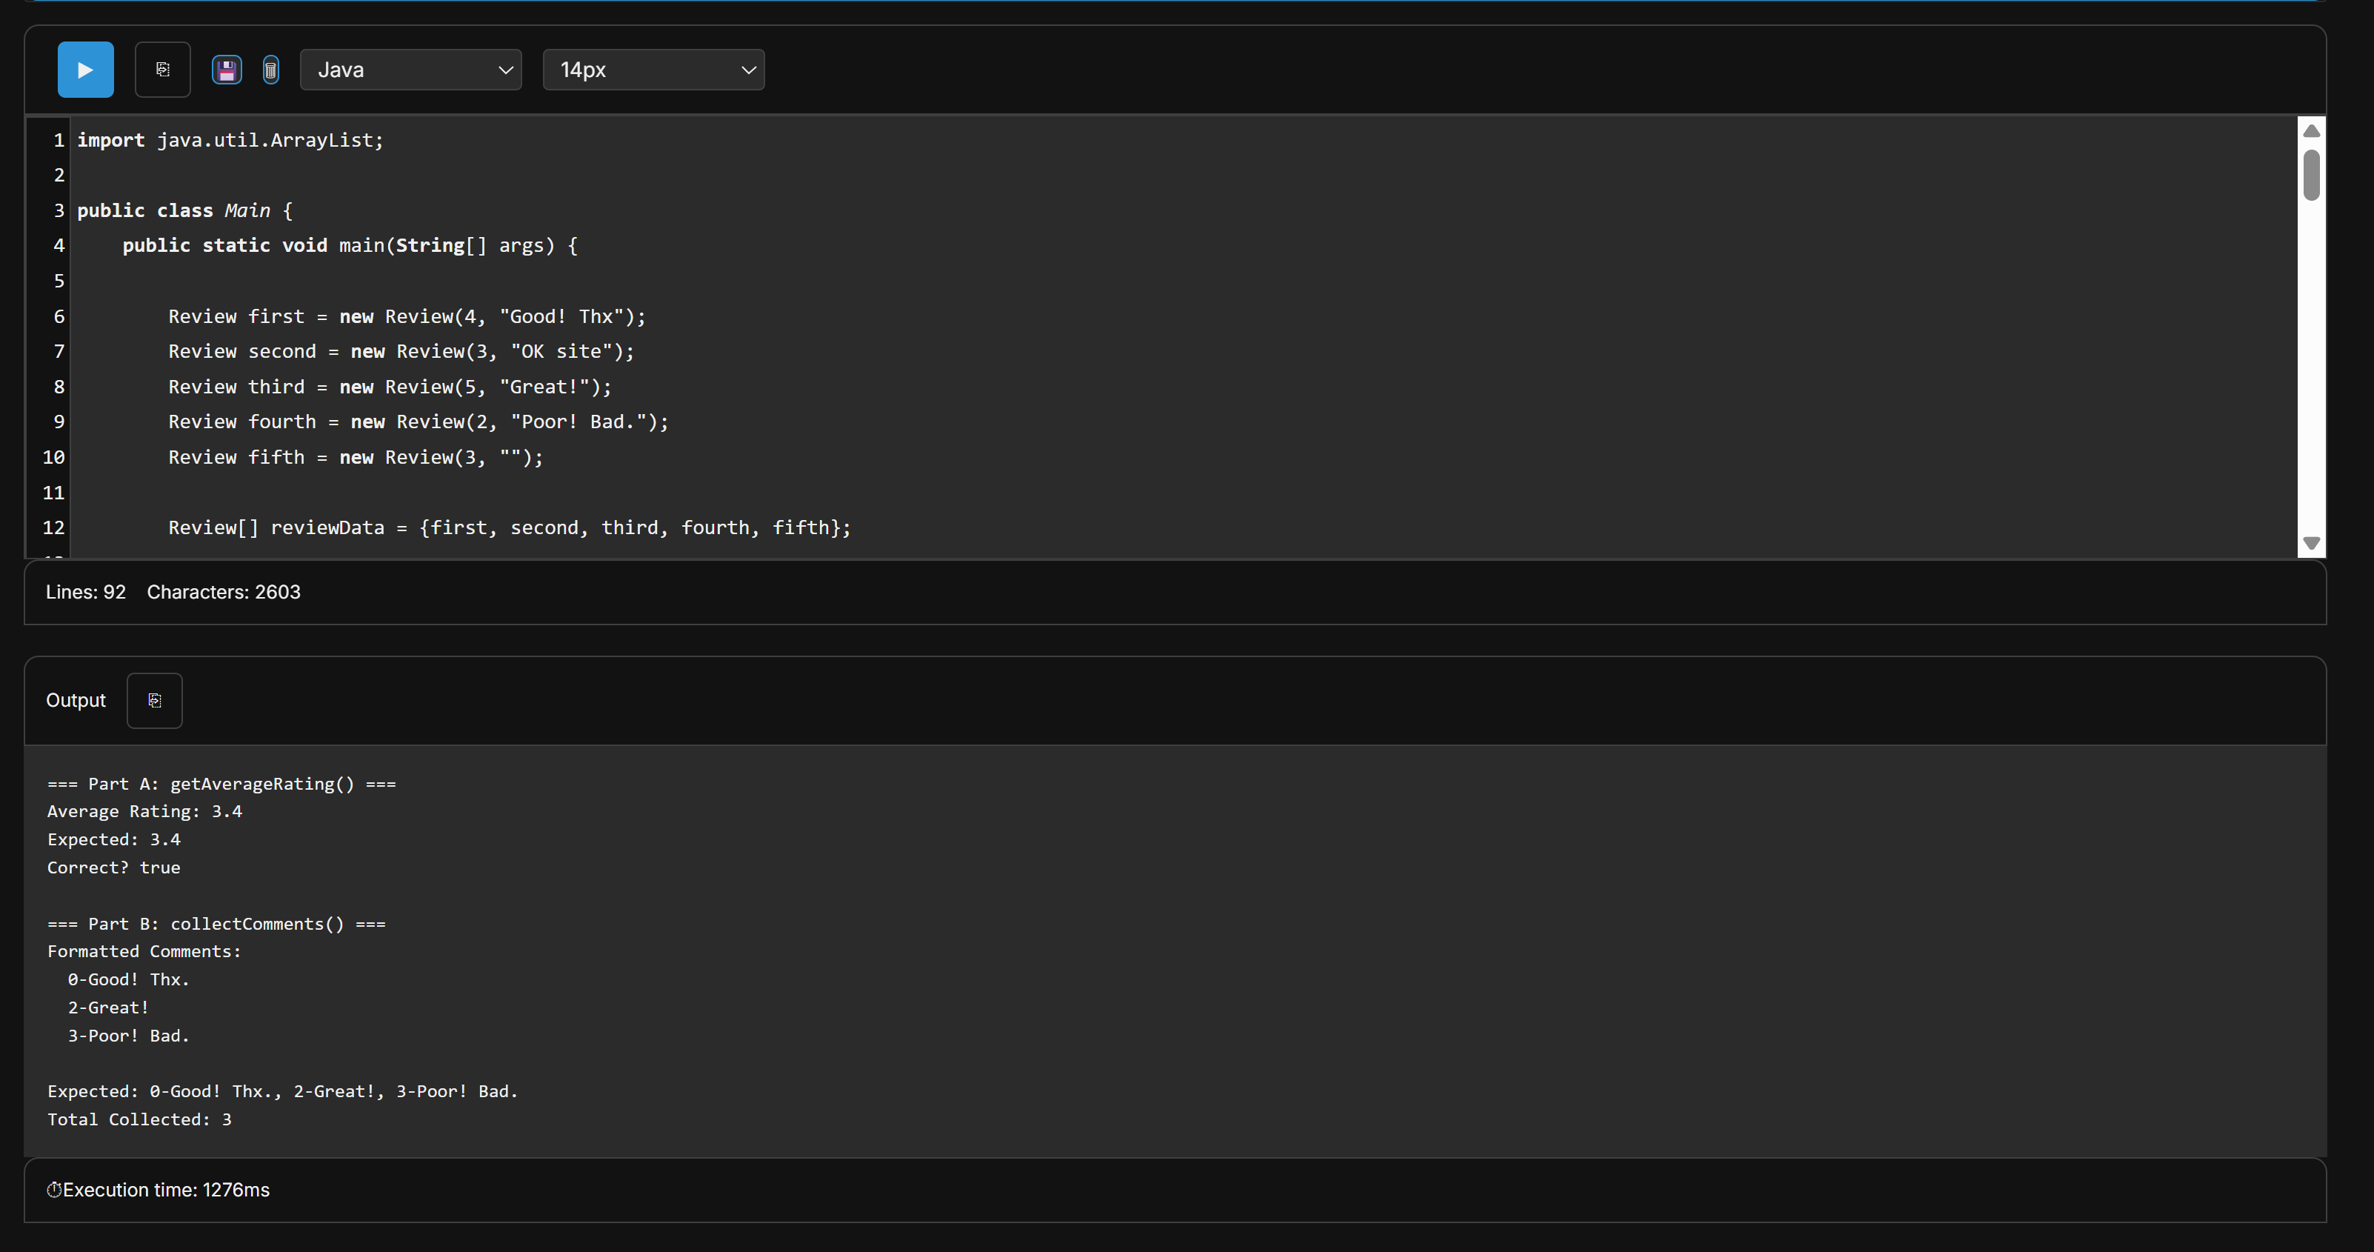
Task: Open the Java language dropdown
Action: tap(410, 70)
